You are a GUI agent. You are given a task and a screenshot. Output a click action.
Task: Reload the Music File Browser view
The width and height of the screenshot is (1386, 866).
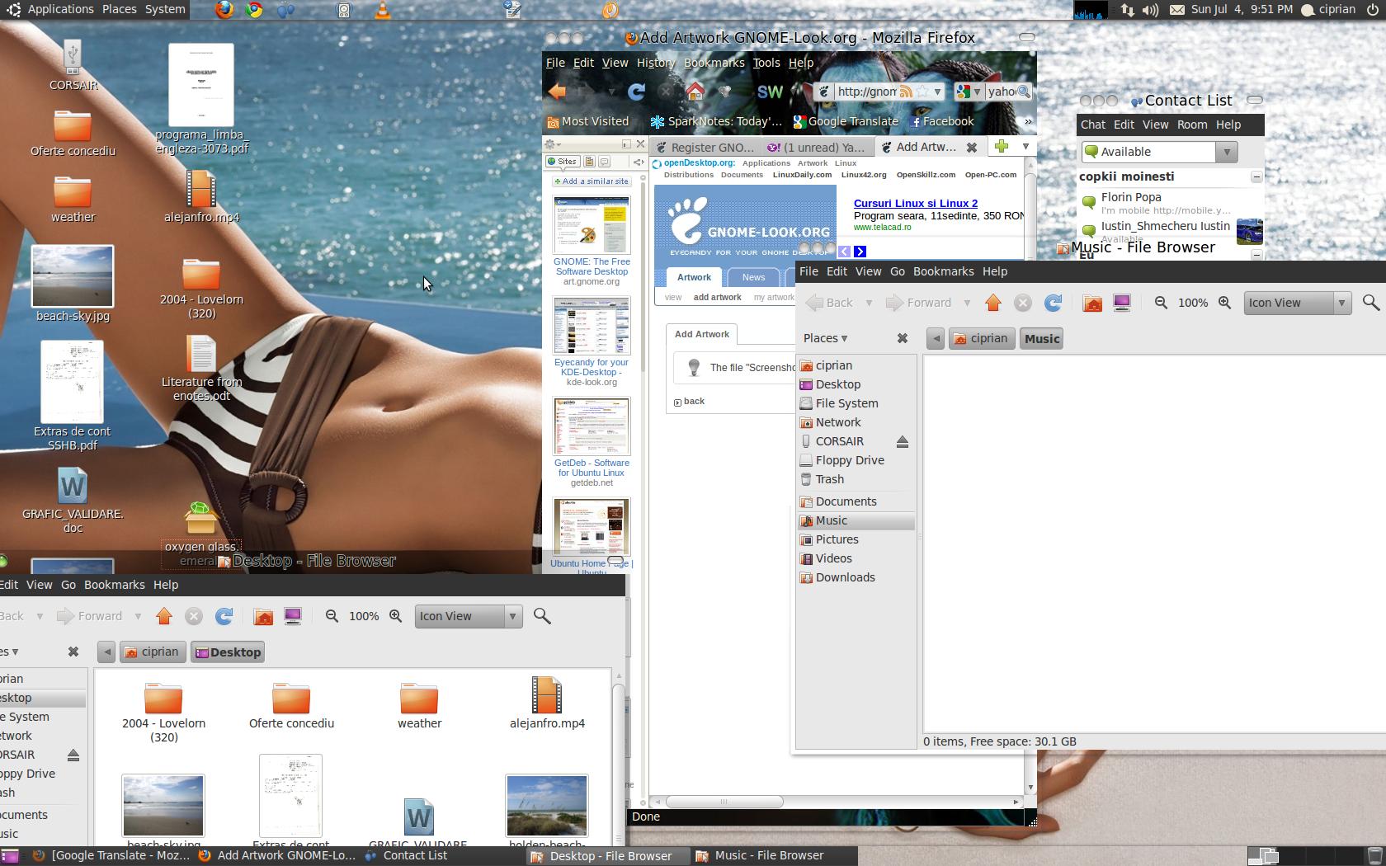[1053, 303]
